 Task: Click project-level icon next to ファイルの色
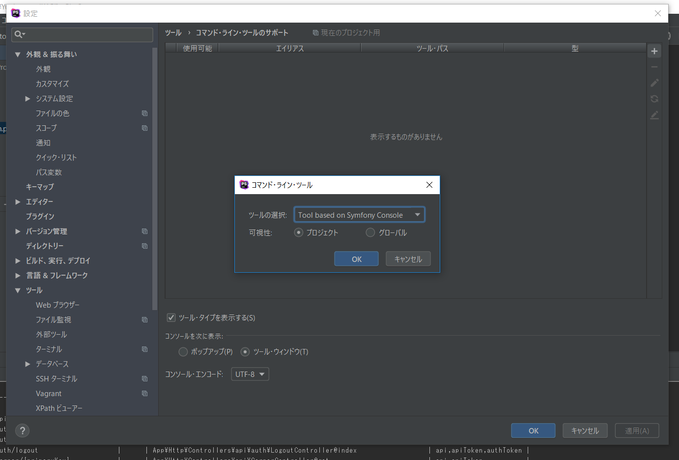pos(144,114)
